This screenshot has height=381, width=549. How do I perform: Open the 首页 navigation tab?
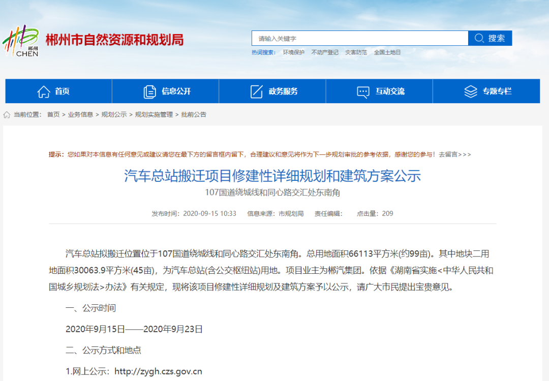click(x=58, y=91)
